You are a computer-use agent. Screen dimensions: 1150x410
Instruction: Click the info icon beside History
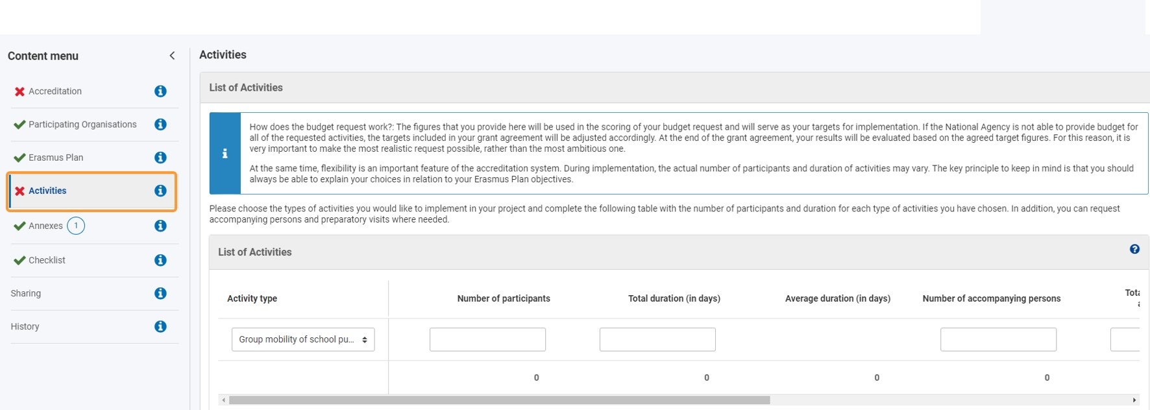(x=160, y=326)
